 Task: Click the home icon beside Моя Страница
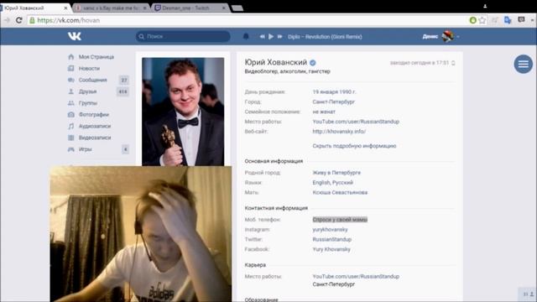(x=70, y=57)
